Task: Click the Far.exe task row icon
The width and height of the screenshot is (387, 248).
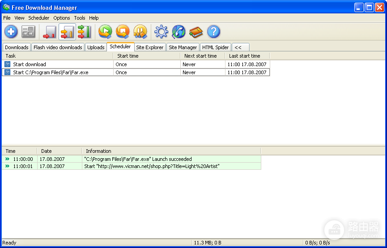Action: [8, 72]
